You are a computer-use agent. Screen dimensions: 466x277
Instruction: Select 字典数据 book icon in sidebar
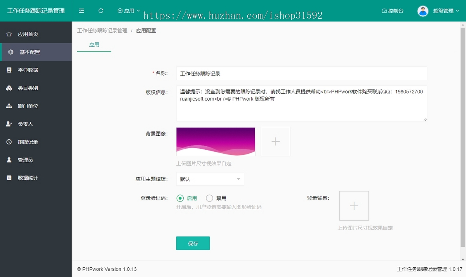(9, 70)
